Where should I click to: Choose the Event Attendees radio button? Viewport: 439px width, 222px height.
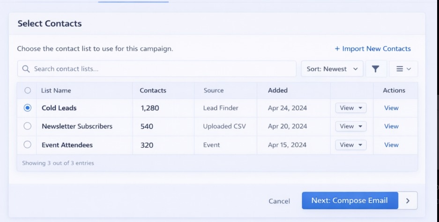click(28, 145)
